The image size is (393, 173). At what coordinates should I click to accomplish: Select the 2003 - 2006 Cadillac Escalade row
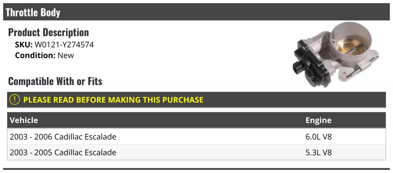click(x=63, y=137)
